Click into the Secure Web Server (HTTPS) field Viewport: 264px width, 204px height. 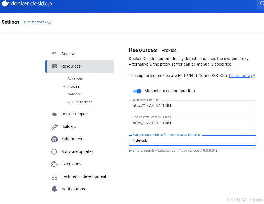click(x=193, y=123)
